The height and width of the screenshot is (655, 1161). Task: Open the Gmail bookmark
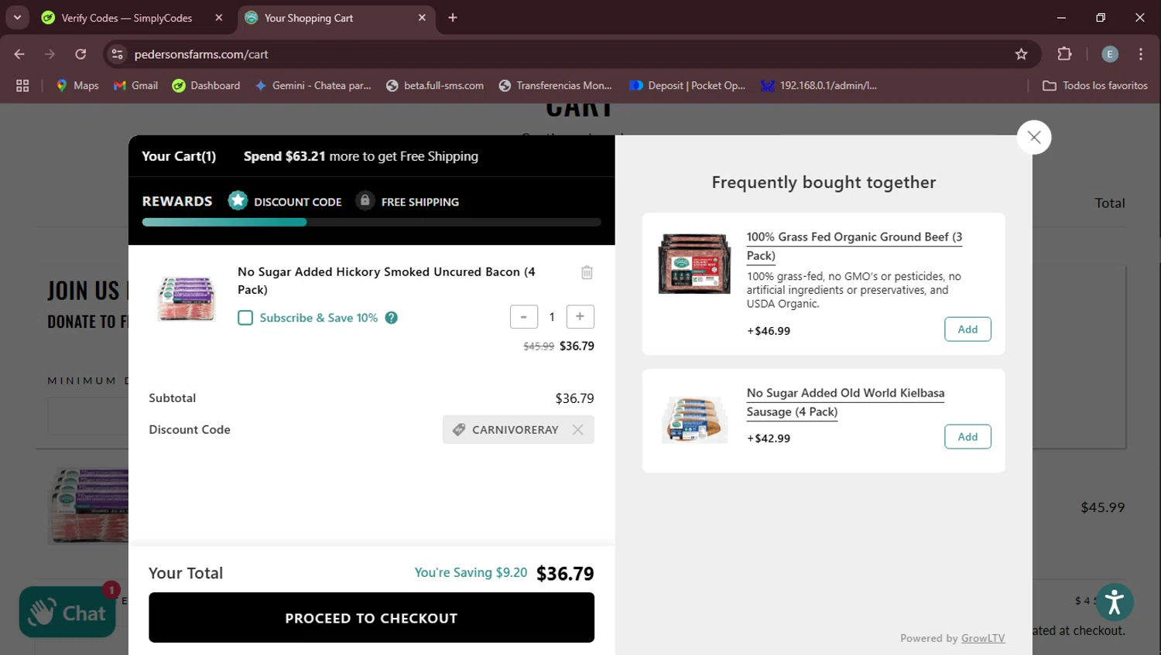(x=135, y=86)
